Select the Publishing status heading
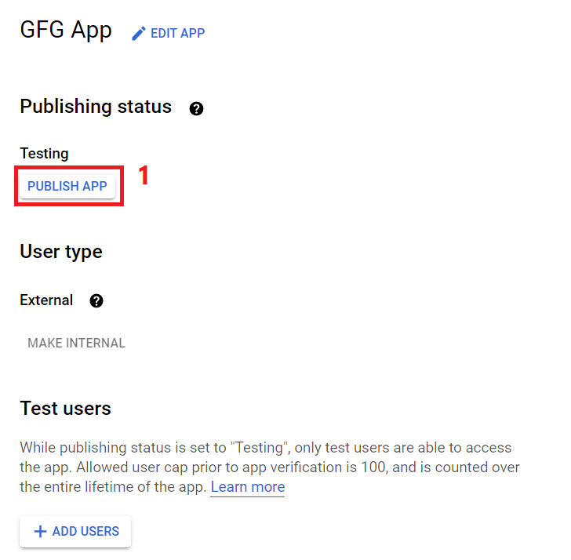Image resolution: width=571 pixels, height=560 pixels. pyautogui.click(x=96, y=107)
